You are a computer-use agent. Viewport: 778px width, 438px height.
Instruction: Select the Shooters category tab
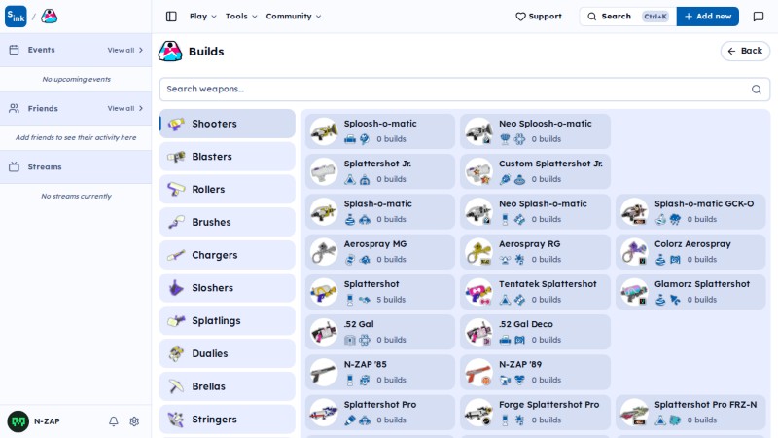tap(228, 124)
